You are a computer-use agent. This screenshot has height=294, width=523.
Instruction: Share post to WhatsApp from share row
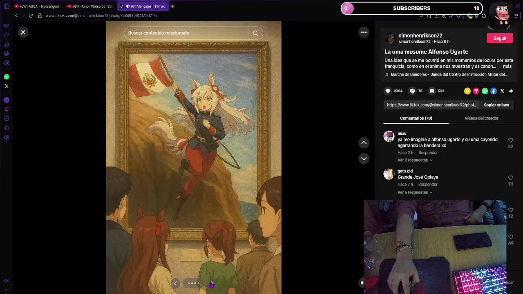(x=485, y=91)
